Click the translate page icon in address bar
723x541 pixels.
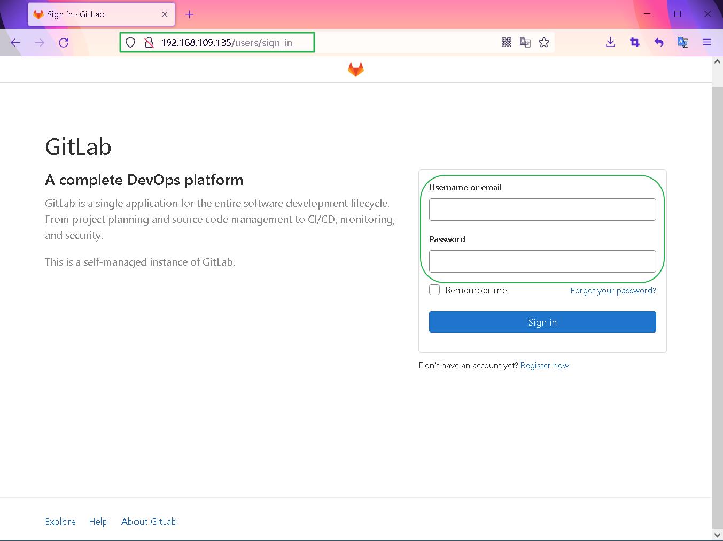[525, 42]
